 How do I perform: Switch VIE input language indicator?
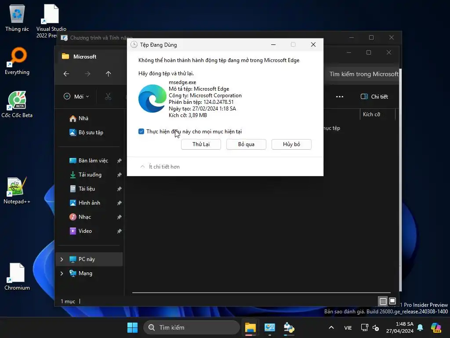(x=348, y=327)
